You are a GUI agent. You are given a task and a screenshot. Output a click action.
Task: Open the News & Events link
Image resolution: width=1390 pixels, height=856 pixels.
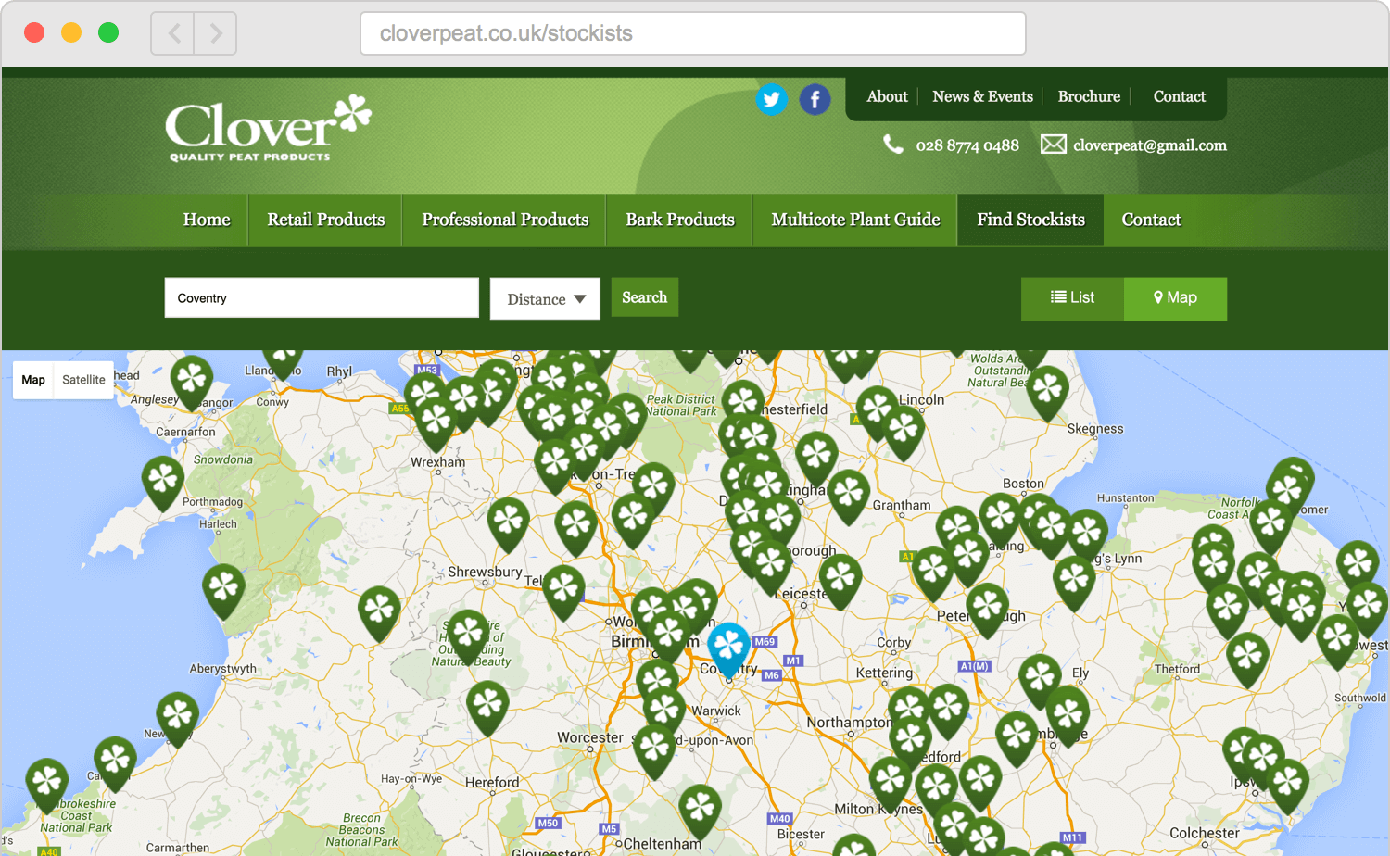point(982,96)
